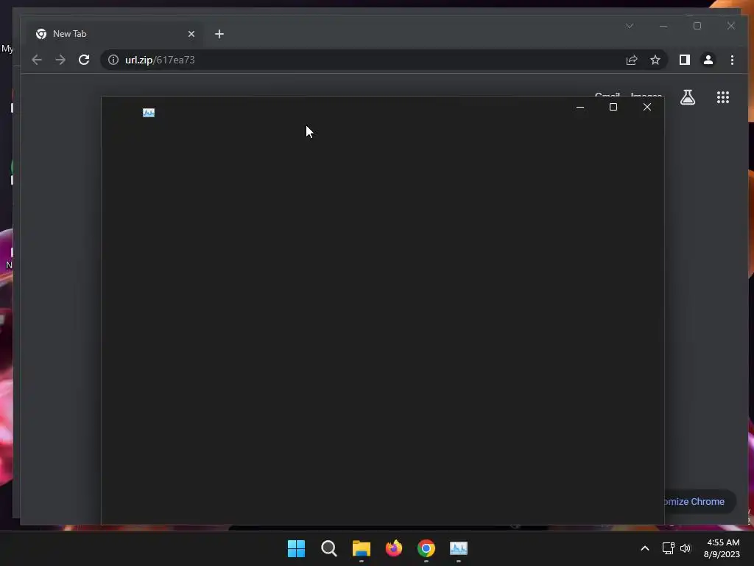Open the Windows Start menu
The image size is (754, 566).
(x=296, y=548)
